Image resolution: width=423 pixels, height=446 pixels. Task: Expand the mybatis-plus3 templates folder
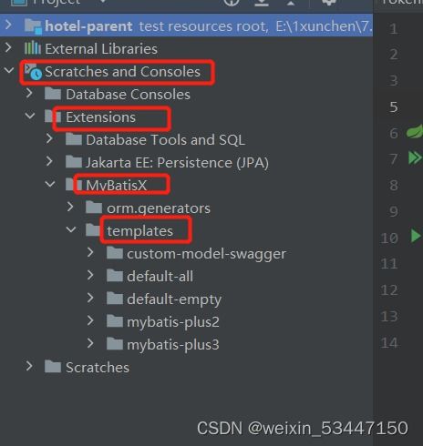pos(90,343)
